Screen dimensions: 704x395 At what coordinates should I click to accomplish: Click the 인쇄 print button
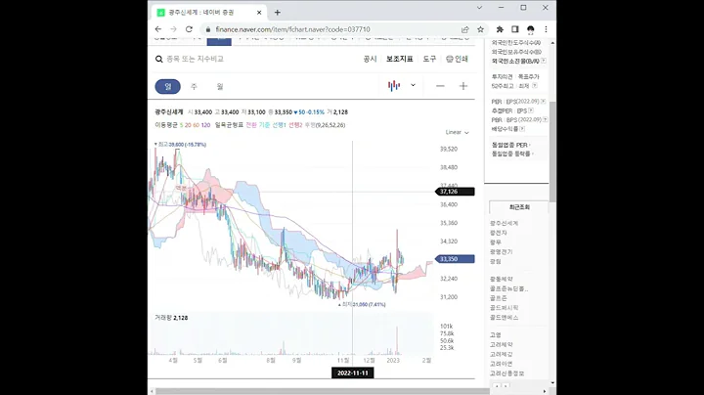coord(457,59)
